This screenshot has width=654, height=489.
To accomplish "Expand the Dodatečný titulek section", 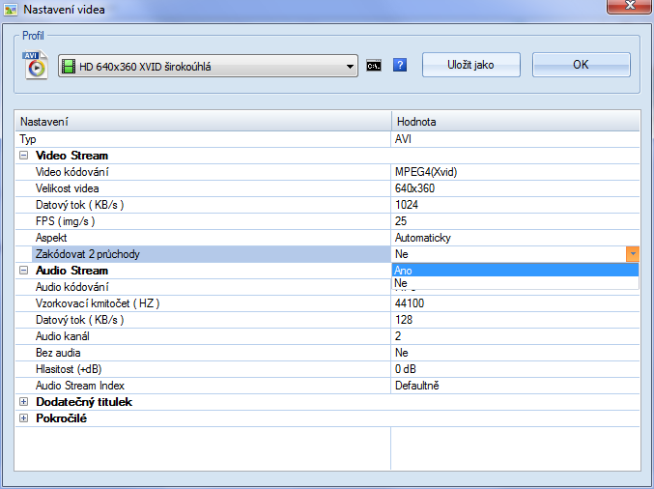I will (24, 402).
